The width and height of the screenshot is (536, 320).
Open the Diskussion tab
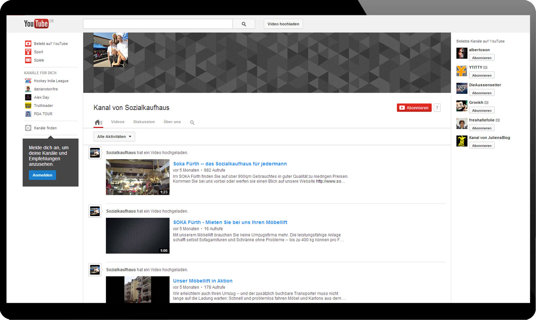pyautogui.click(x=144, y=122)
